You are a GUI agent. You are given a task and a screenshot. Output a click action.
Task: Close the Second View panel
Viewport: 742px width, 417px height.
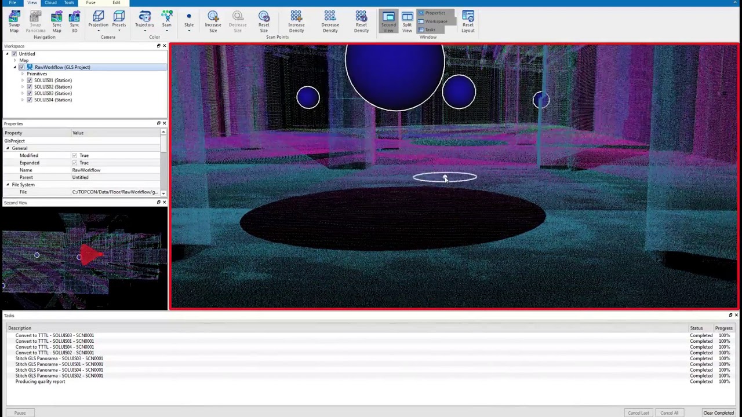(x=164, y=202)
